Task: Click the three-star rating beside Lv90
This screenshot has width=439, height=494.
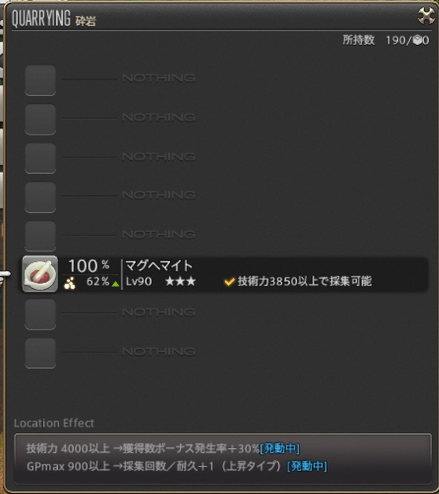Action: pyautogui.click(x=180, y=281)
